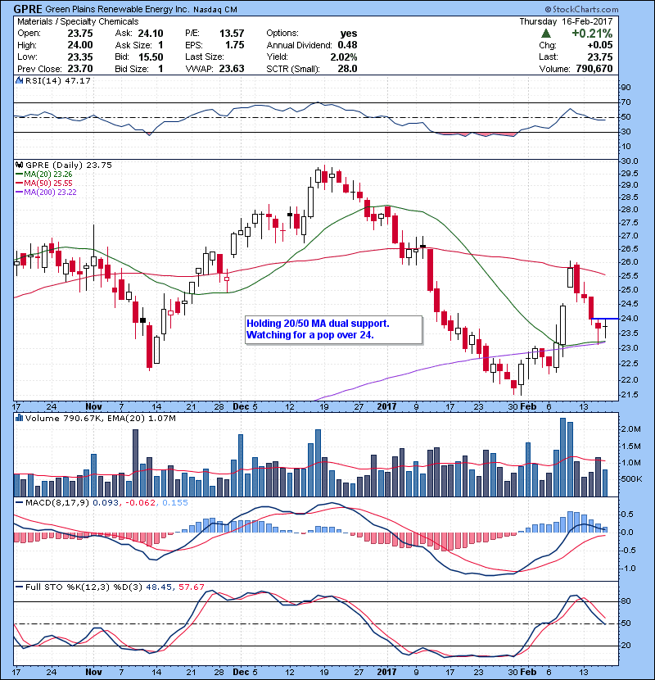Viewport: 655px width, 680px height.
Task: Click the Open value 23.75
Action: pyautogui.click(x=80, y=34)
